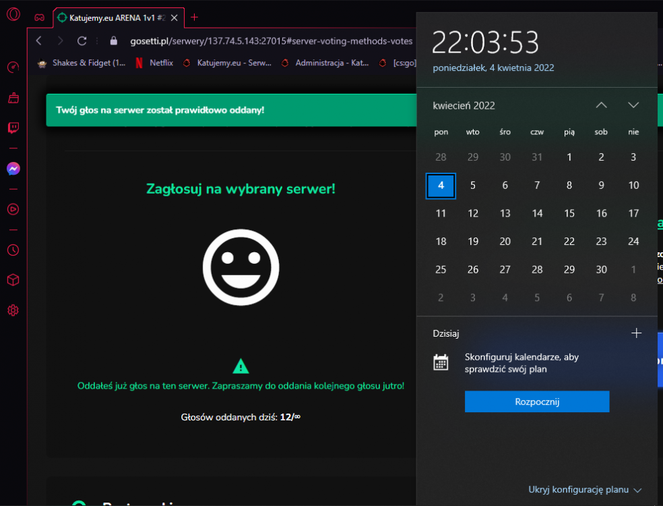
Task: Click the kwiecień 2022 month header
Action: pyautogui.click(x=464, y=106)
